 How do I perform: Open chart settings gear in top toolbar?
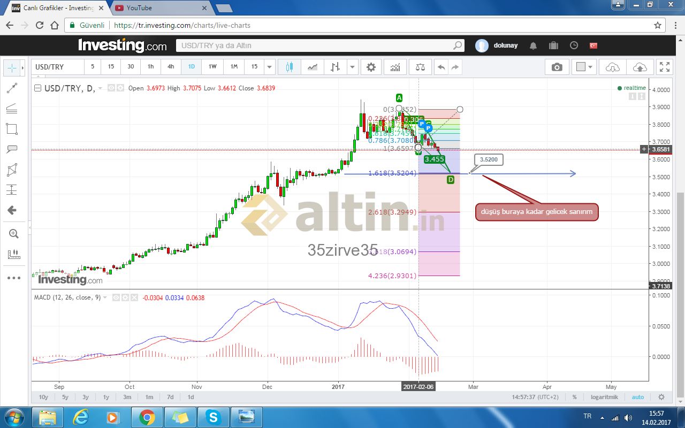point(371,67)
